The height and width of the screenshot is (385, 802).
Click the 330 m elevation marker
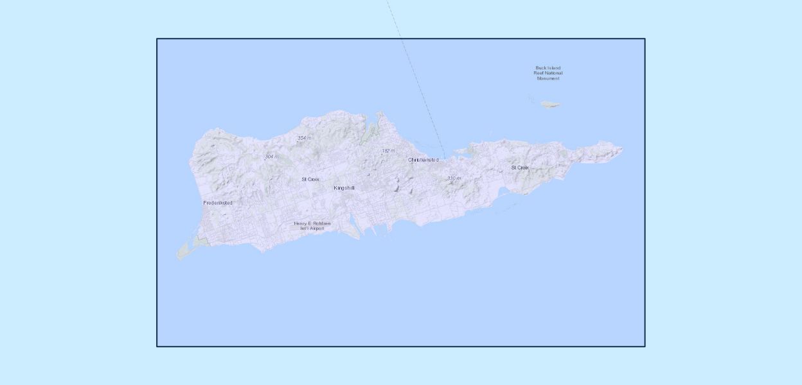[x=454, y=178]
